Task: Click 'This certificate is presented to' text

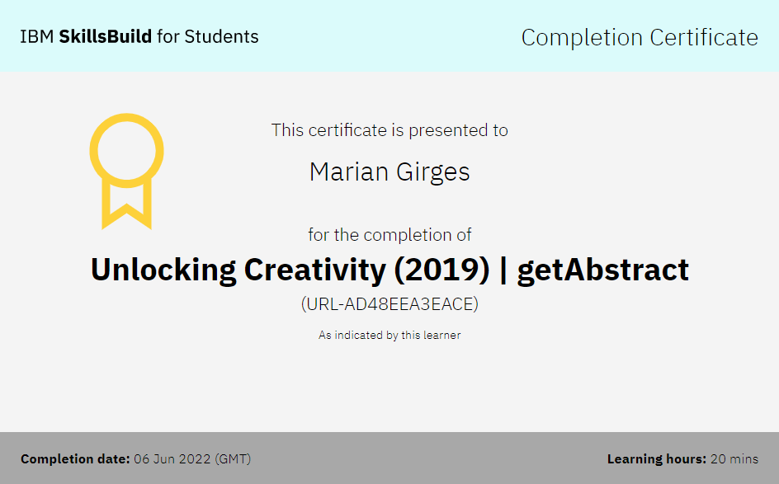Action: (x=389, y=130)
